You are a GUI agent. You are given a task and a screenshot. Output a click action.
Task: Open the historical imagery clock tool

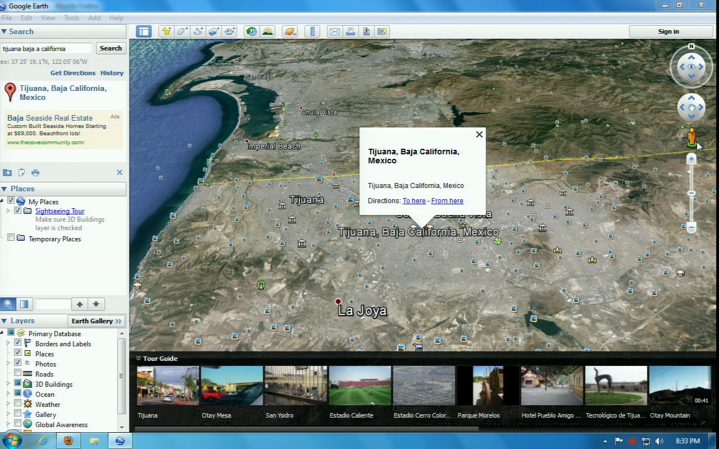click(x=252, y=31)
